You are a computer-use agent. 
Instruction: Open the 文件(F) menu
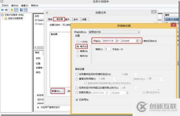[x=5, y=5]
